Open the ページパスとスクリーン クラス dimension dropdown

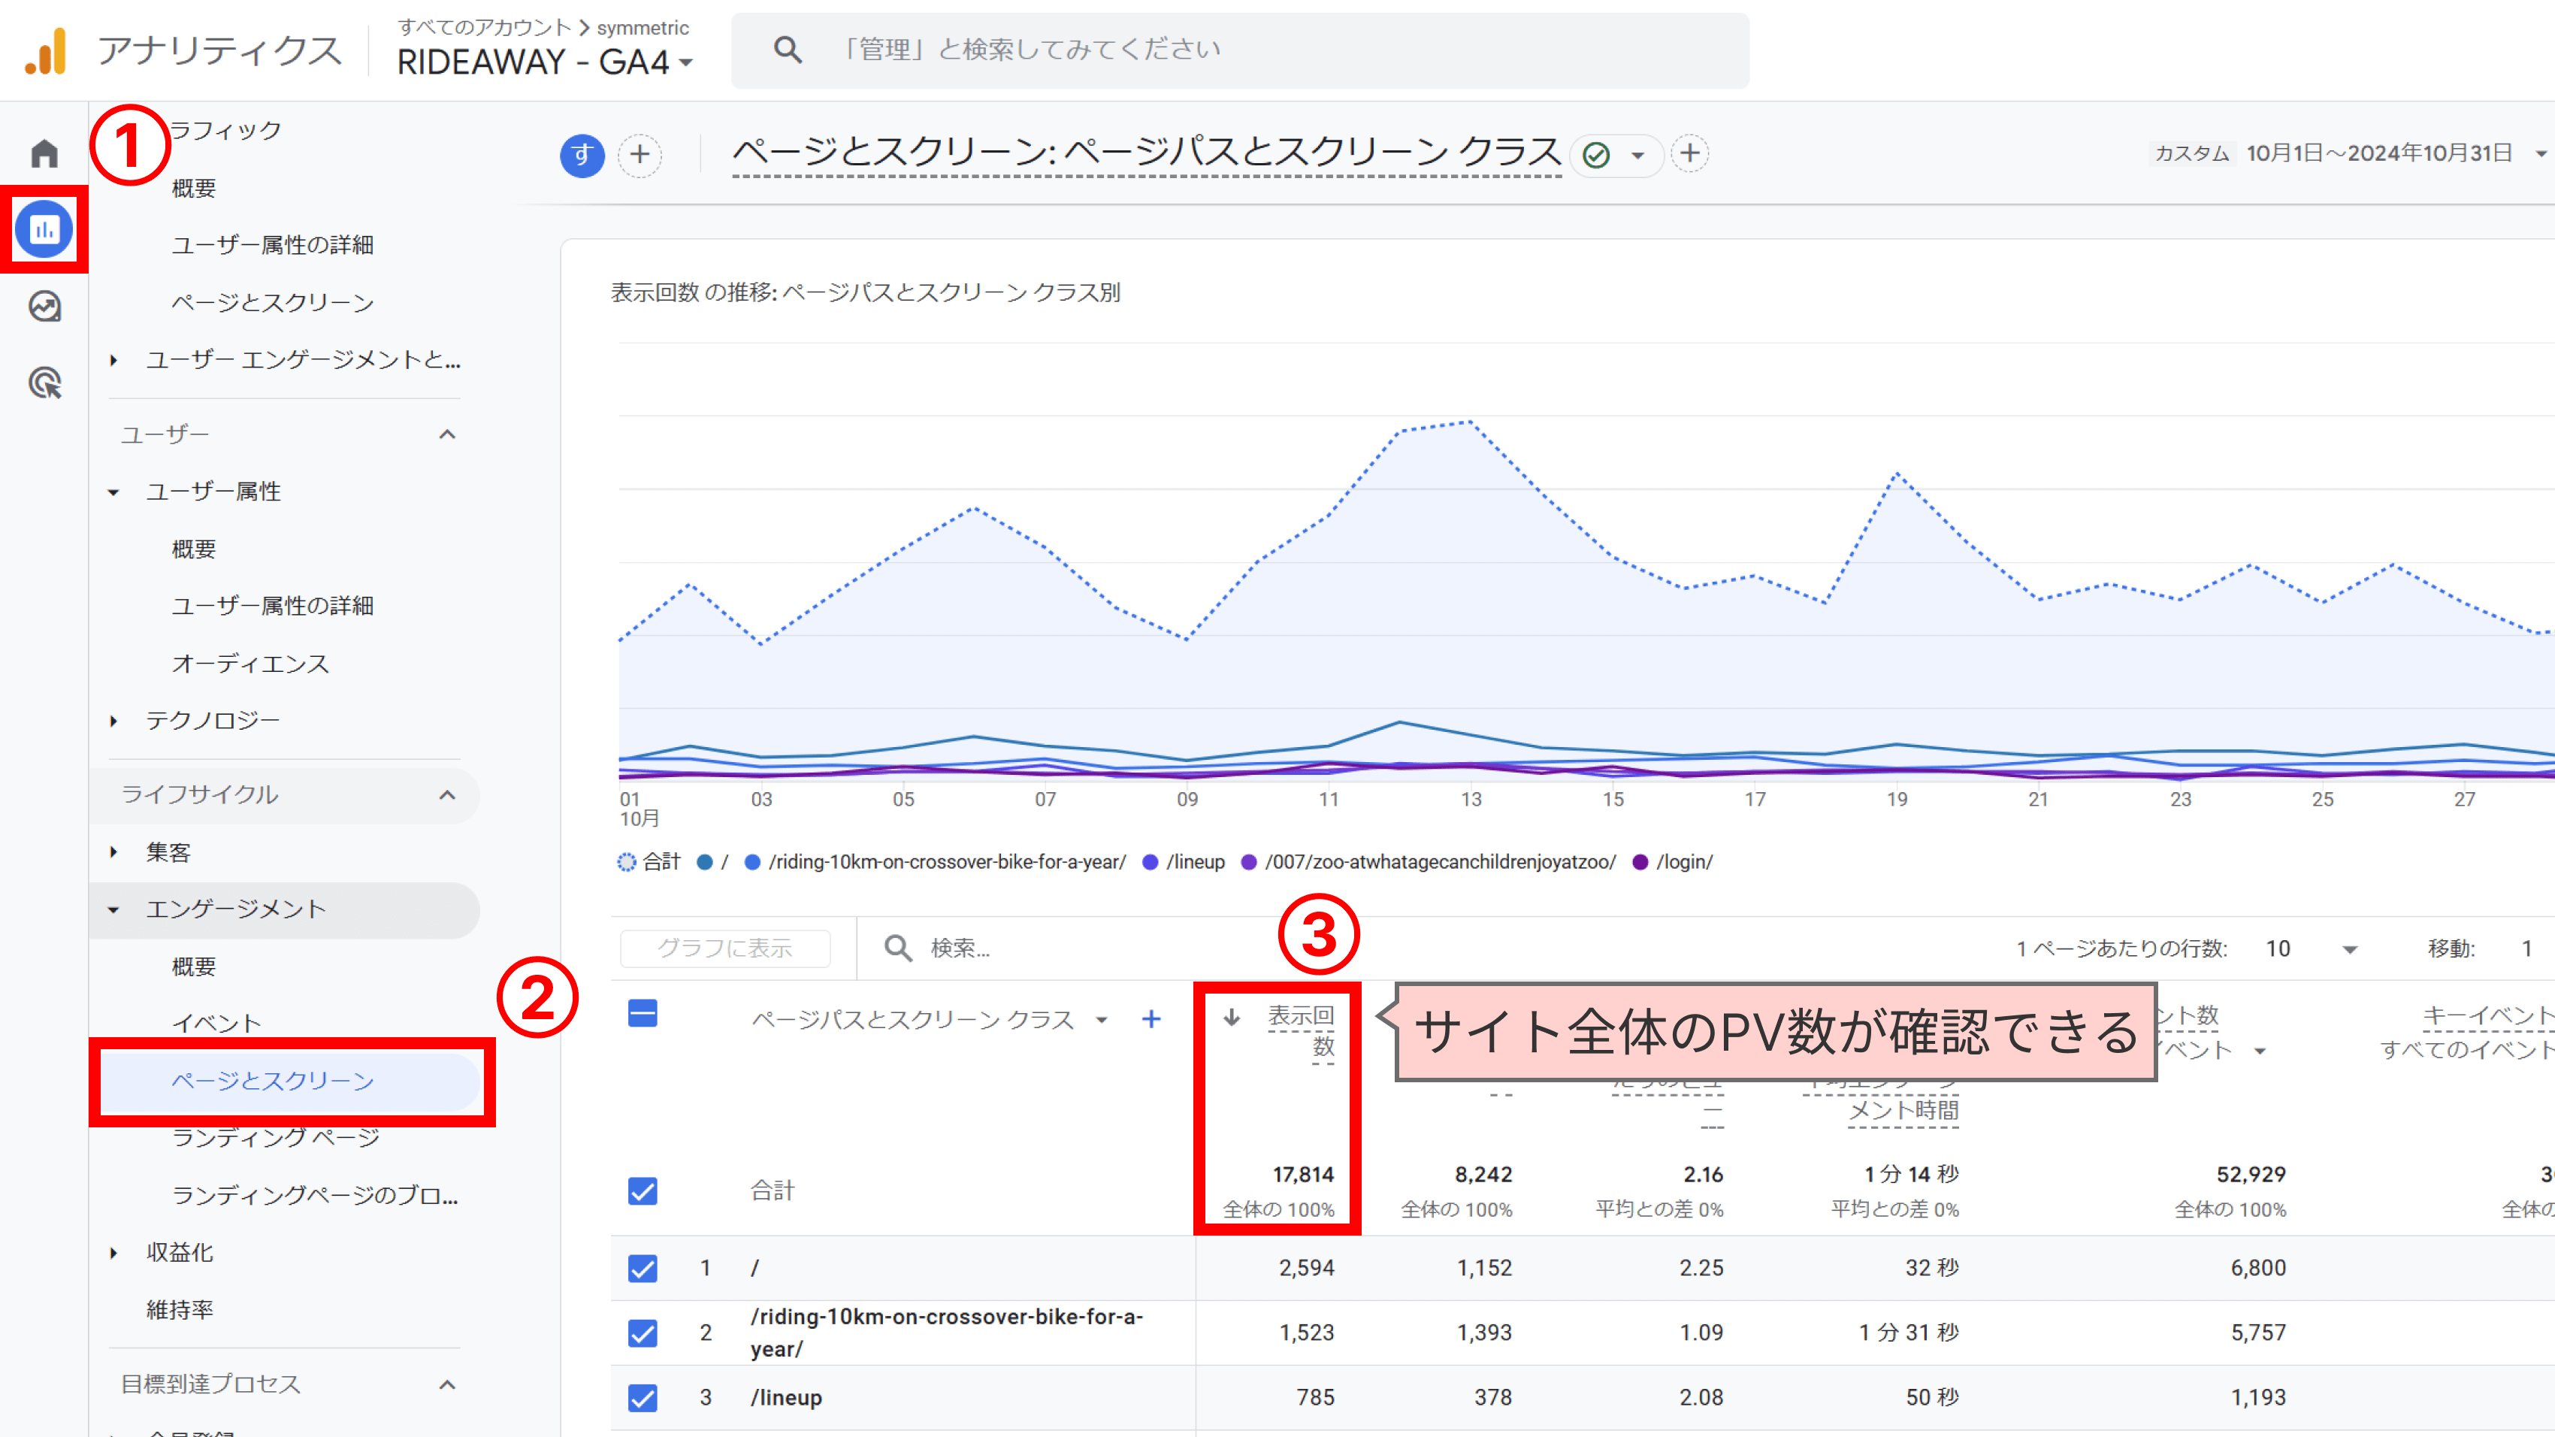click(1101, 1021)
